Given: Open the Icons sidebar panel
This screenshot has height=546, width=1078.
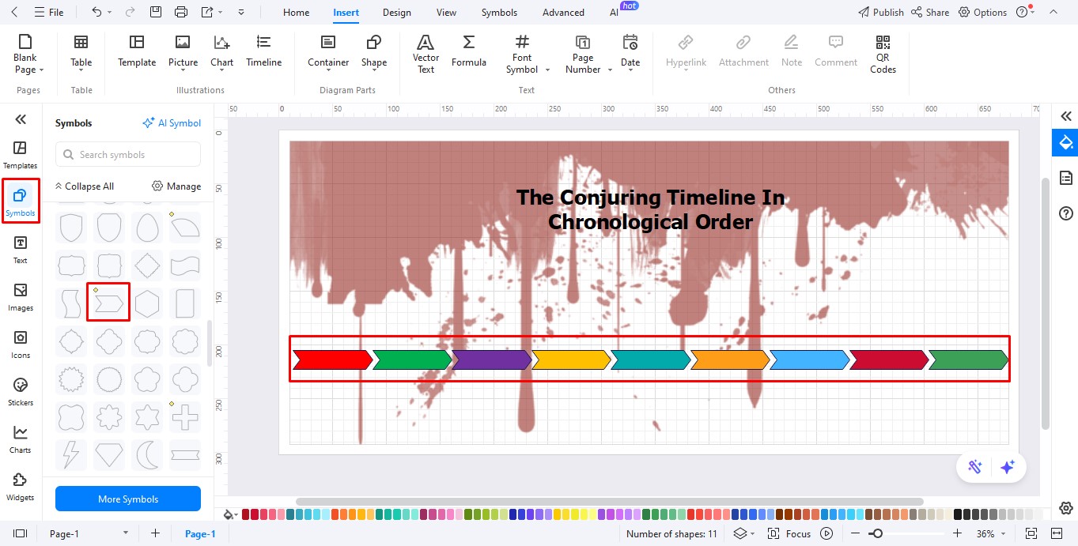Looking at the screenshot, I should (x=21, y=345).
